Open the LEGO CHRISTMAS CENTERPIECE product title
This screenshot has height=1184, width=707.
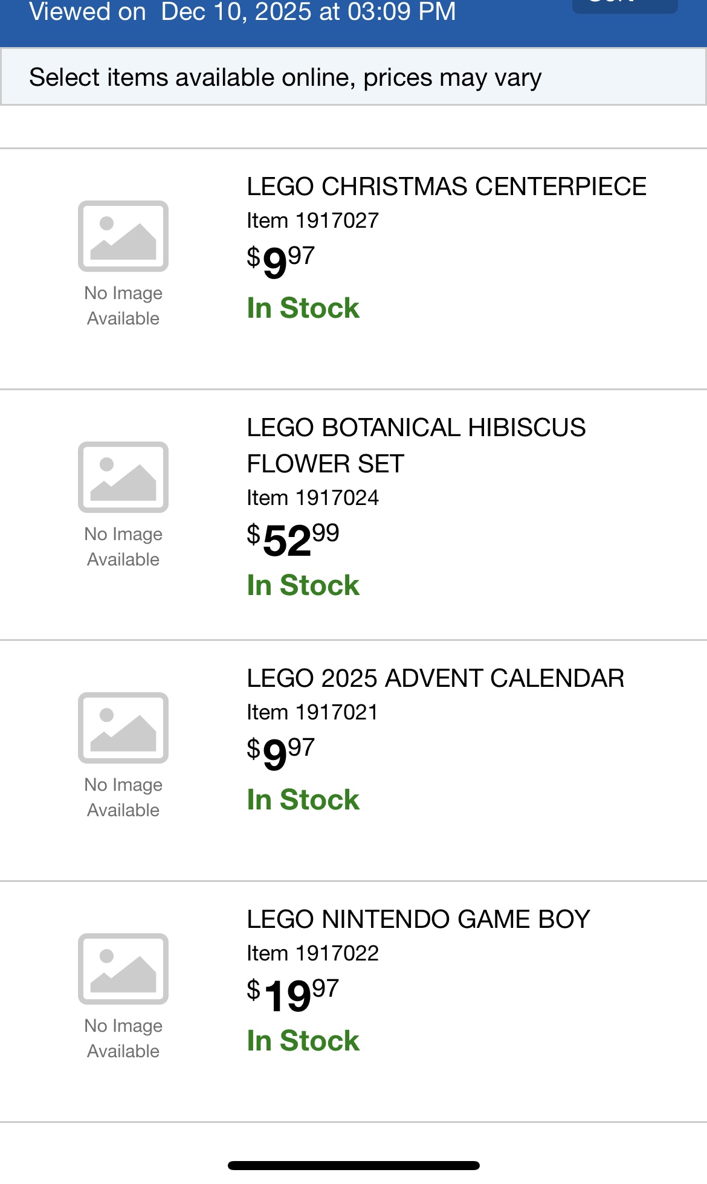click(447, 187)
